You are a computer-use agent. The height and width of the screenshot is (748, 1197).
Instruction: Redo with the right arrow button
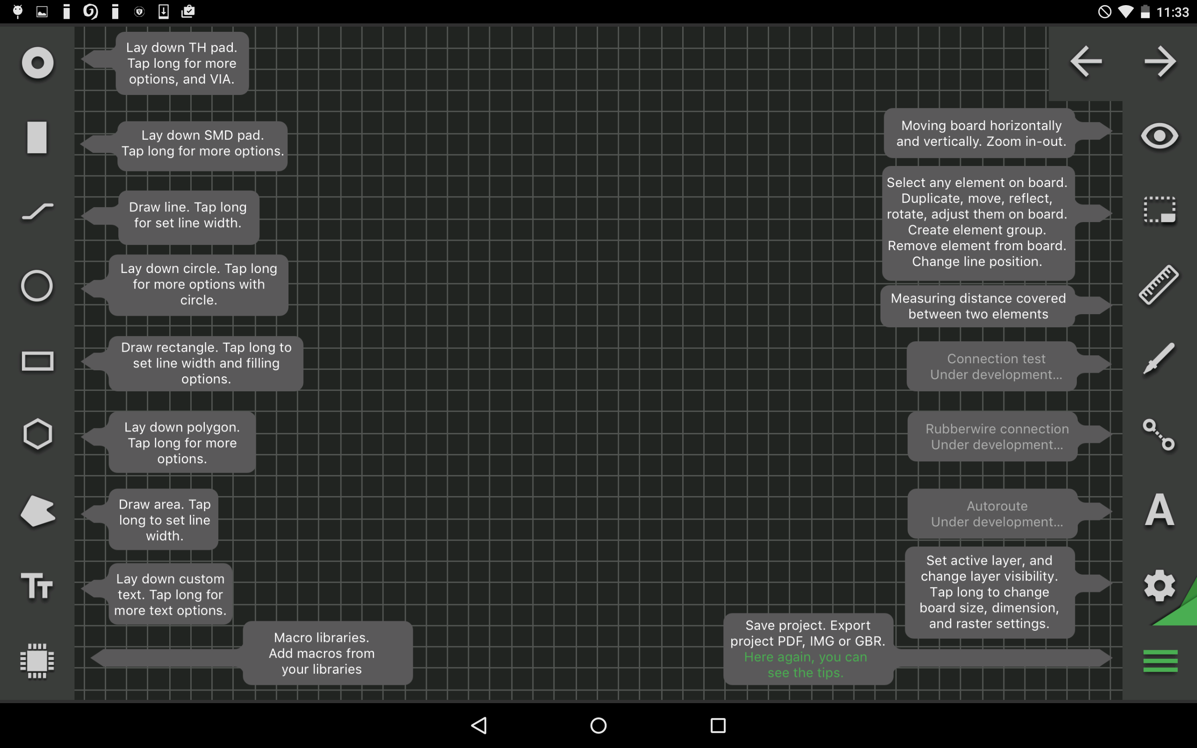point(1160,62)
